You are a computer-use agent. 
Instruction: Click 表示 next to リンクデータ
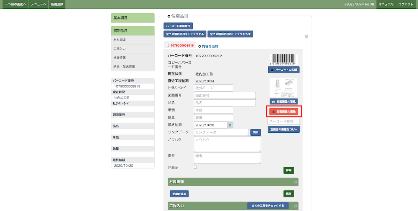(x=256, y=132)
